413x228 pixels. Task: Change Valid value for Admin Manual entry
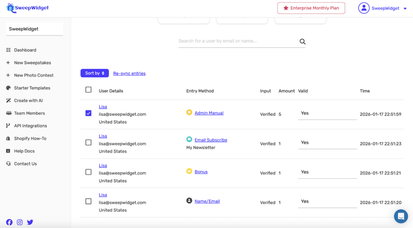point(327,114)
